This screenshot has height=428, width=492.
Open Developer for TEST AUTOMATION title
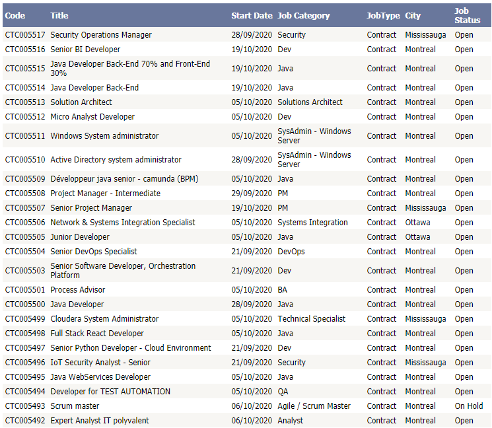point(110,392)
